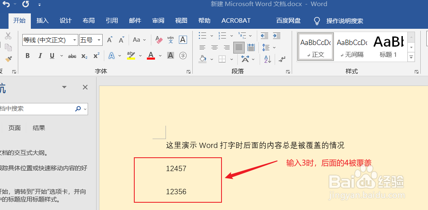
Task: Click the Copy icon
Action: click(x=8, y=47)
